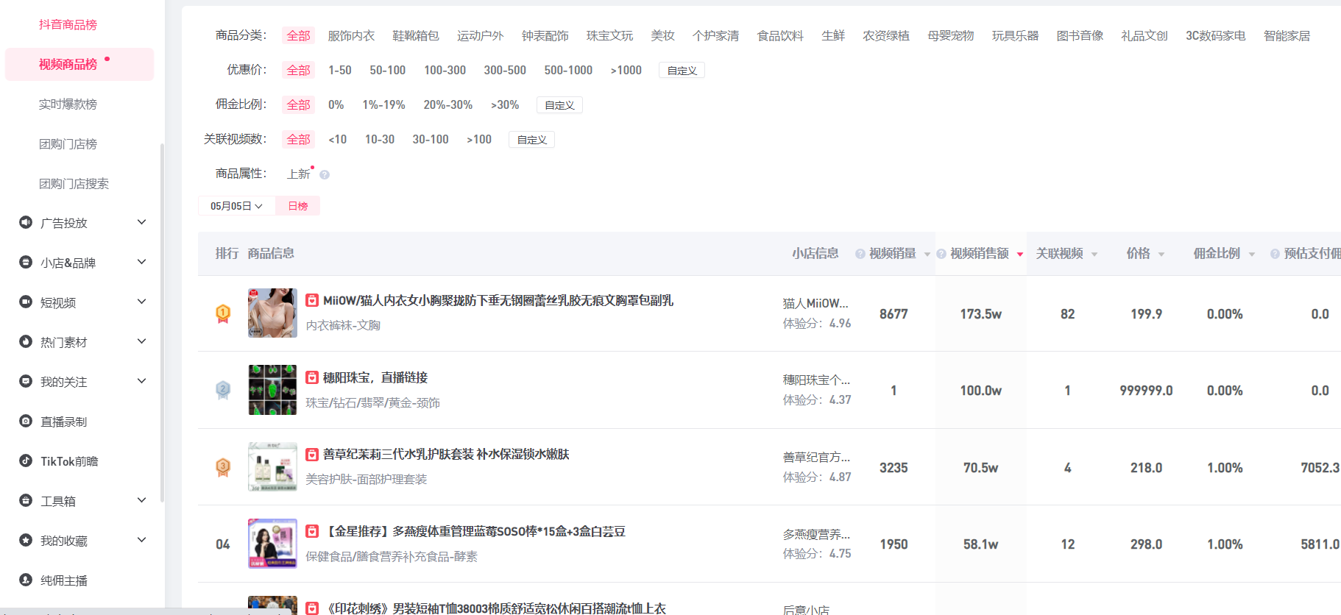This screenshot has height=615, width=1341.
Task: Open MiiOW bra product thumbnail
Action: point(272,313)
